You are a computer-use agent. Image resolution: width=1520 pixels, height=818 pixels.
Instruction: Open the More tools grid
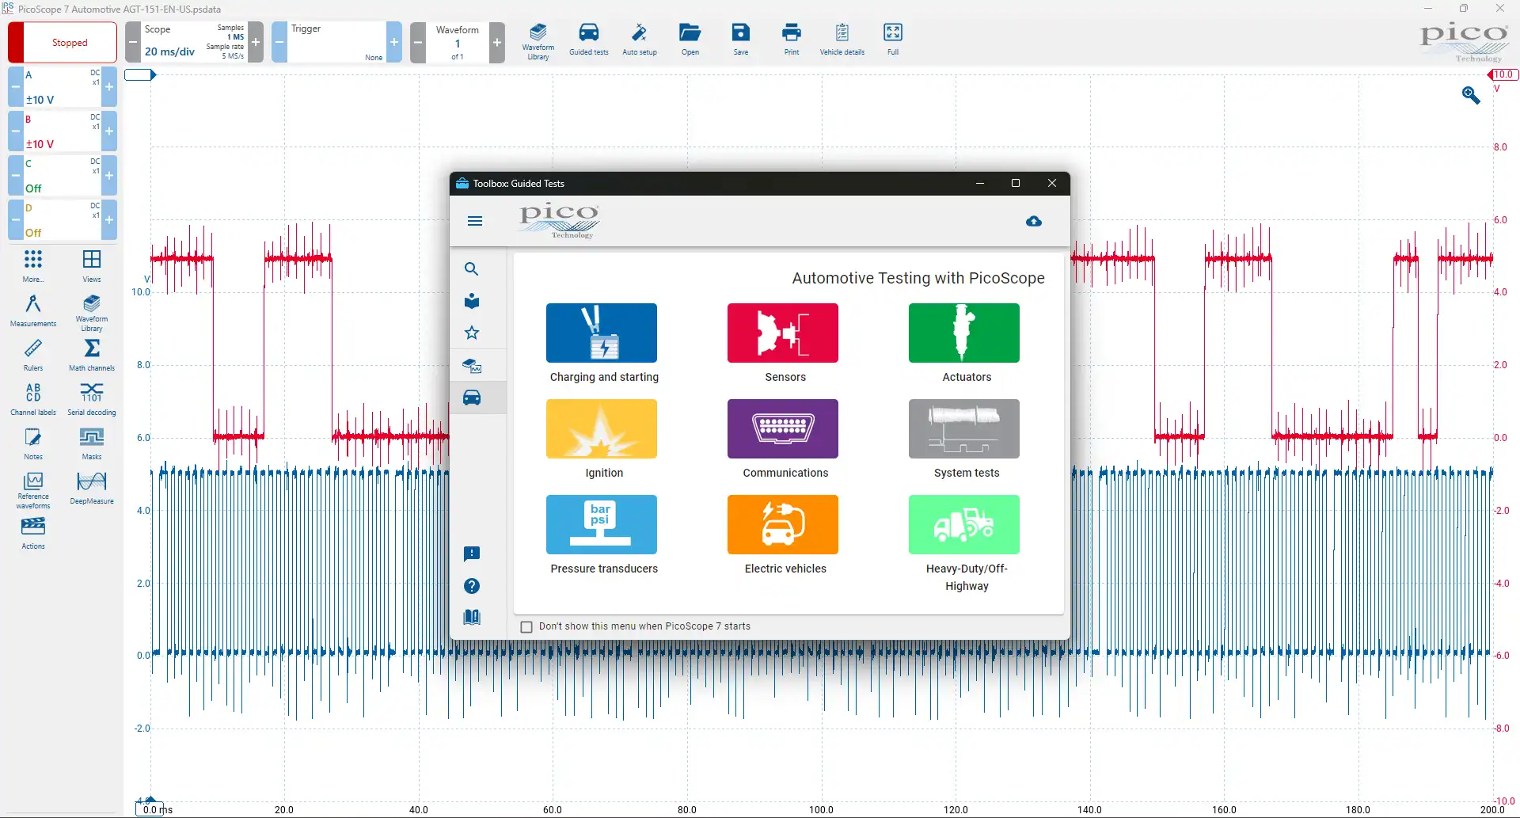[x=33, y=266]
